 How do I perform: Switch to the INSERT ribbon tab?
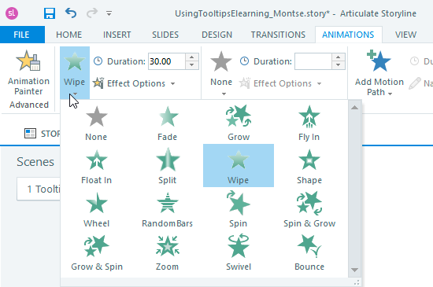pyautogui.click(x=117, y=35)
